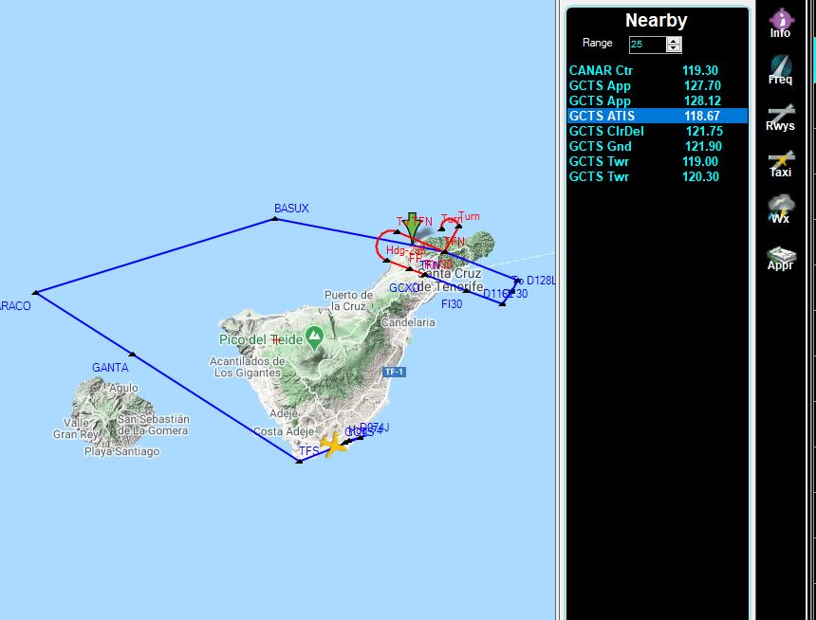Viewport: 816px width, 620px height.
Task: Open the Info panel icon
Action: [x=780, y=24]
